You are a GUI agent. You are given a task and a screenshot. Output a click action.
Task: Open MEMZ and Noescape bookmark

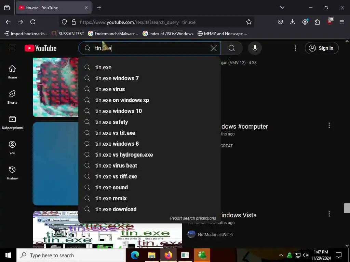[x=222, y=34]
